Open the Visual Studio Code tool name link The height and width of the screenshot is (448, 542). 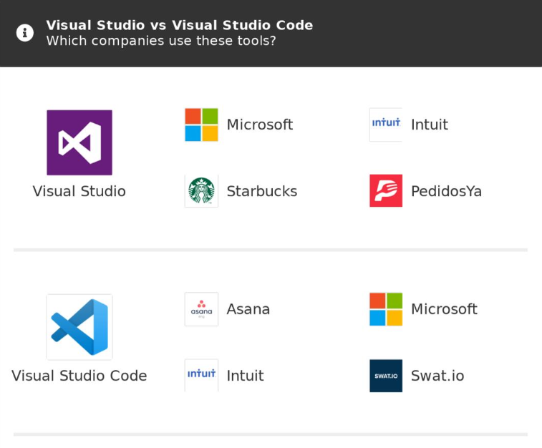point(79,376)
